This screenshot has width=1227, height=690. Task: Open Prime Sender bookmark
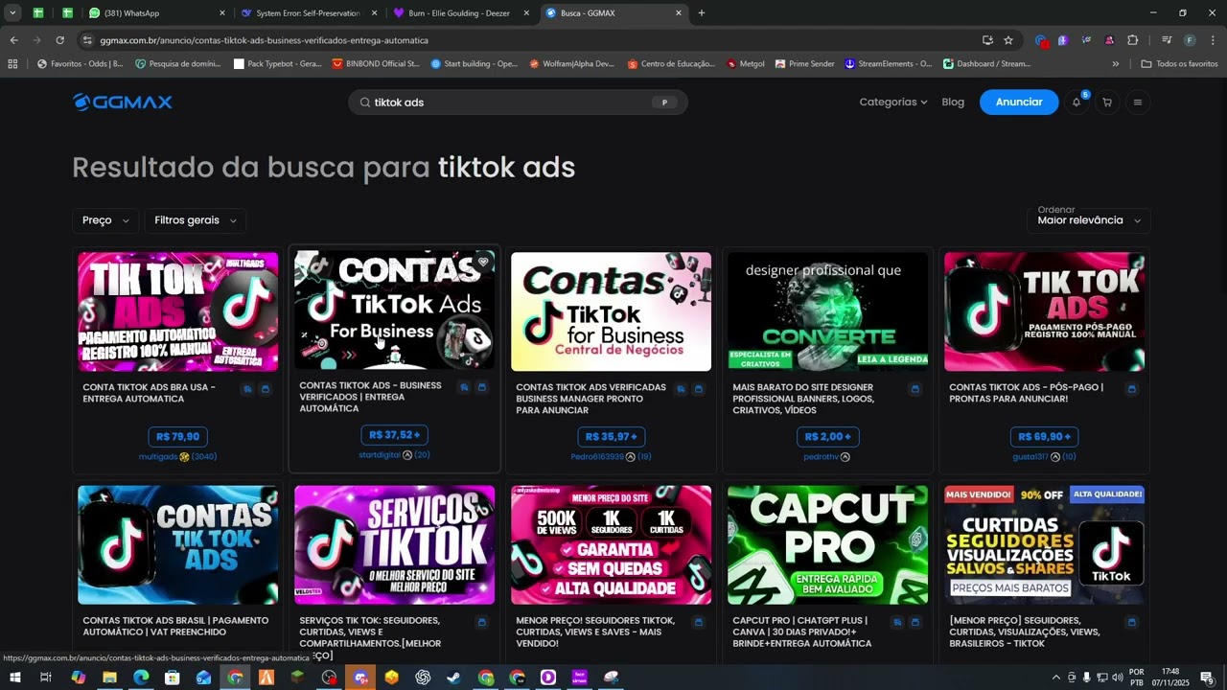804,64
